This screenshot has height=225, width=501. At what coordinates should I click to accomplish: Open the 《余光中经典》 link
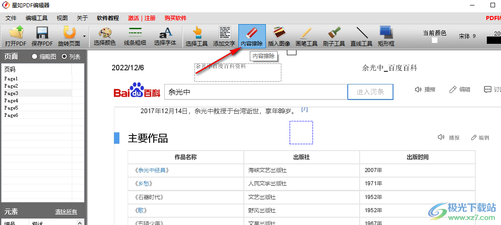click(x=151, y=170)
